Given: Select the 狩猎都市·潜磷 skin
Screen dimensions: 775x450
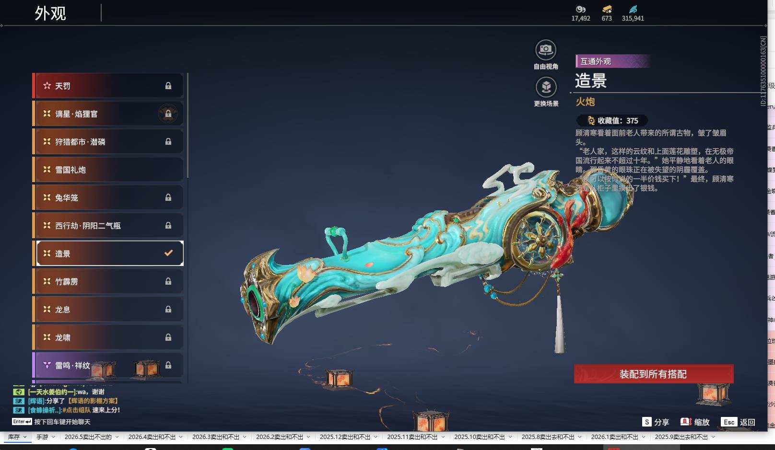Looking at the screenshot, I should click(108, 142).
